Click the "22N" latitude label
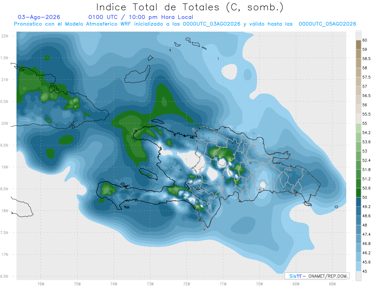This screenshot has height=288, width=373. click(x=5, y=36)
